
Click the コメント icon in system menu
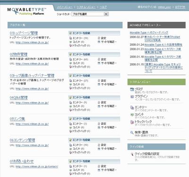click(132, 115)
